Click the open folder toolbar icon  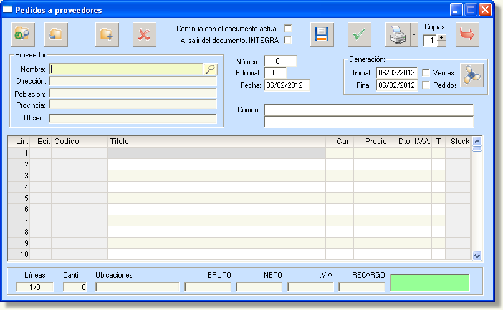pos(56,35)
